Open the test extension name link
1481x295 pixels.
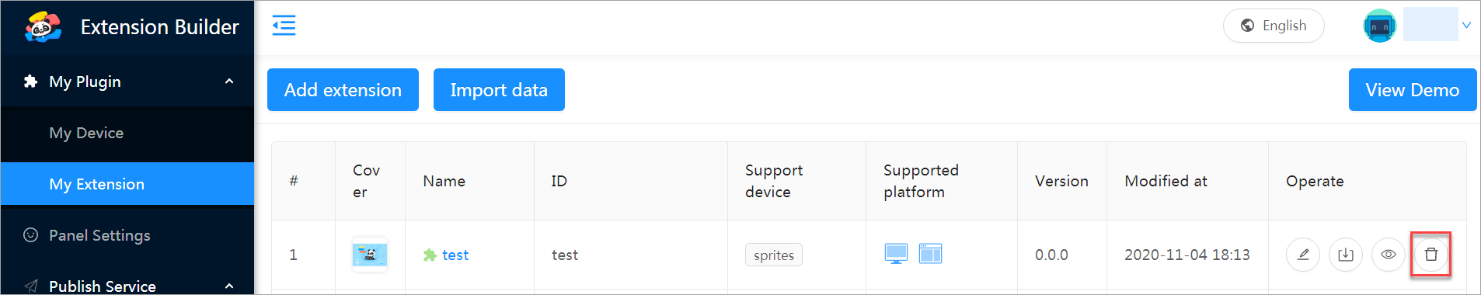click(x=455, y=255)
